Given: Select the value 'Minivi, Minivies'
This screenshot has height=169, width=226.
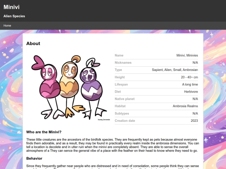Looking at the screenshot, I should (x=187, y=55).
